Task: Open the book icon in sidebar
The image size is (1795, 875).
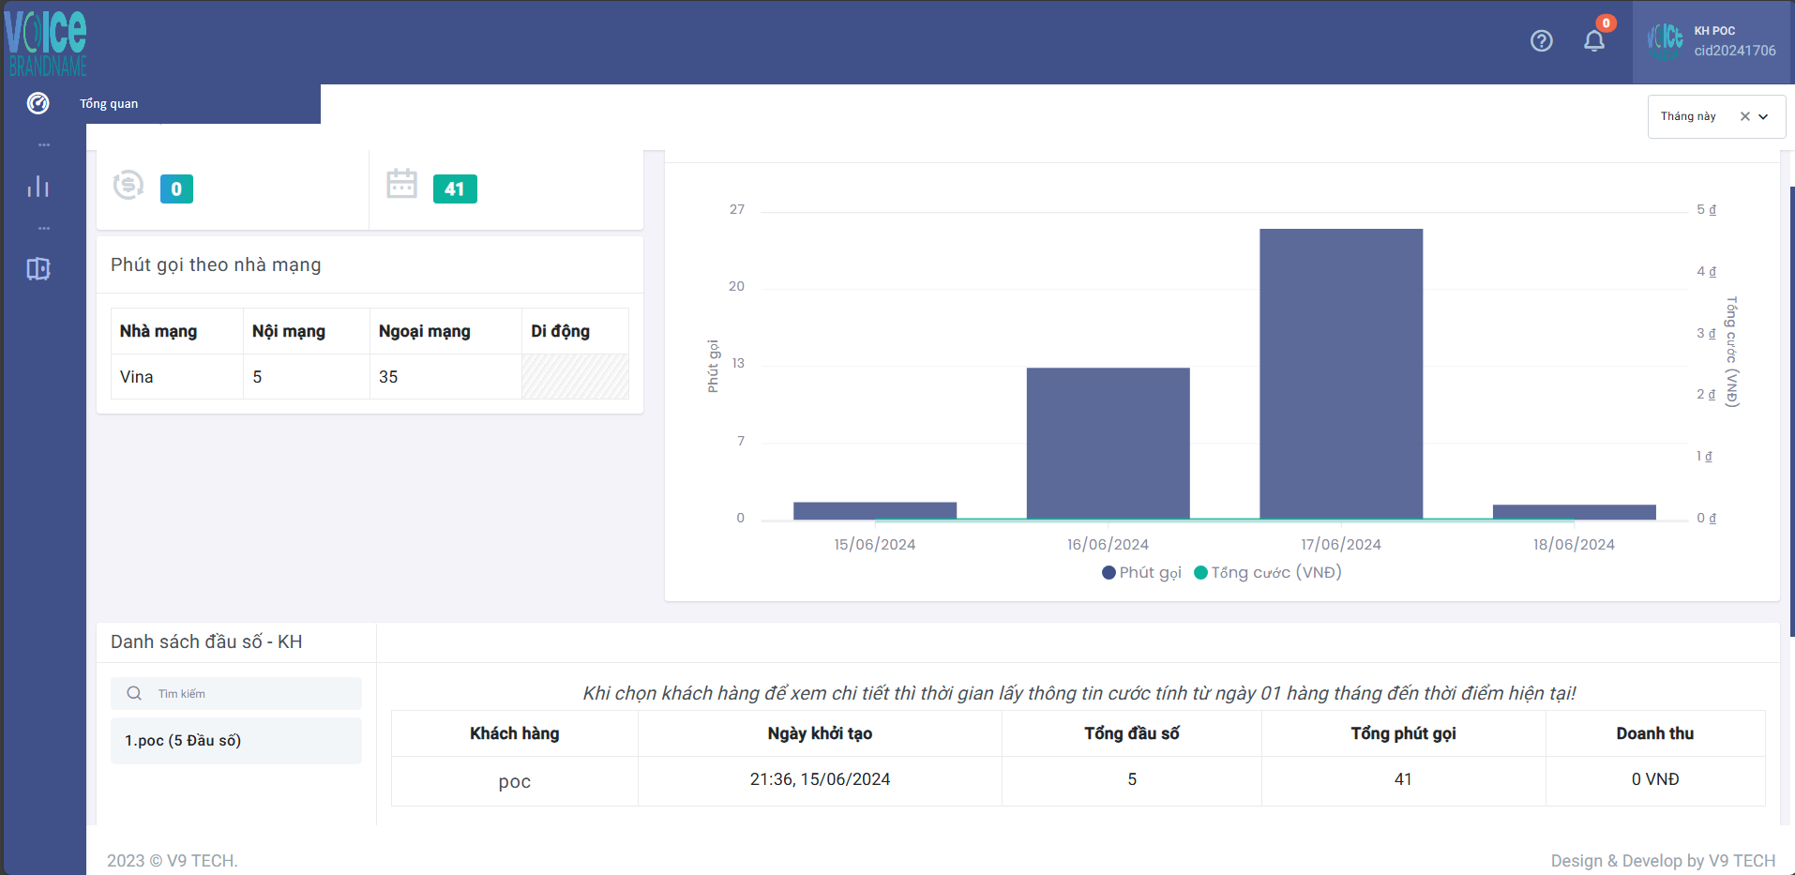Action: (38, 269)
